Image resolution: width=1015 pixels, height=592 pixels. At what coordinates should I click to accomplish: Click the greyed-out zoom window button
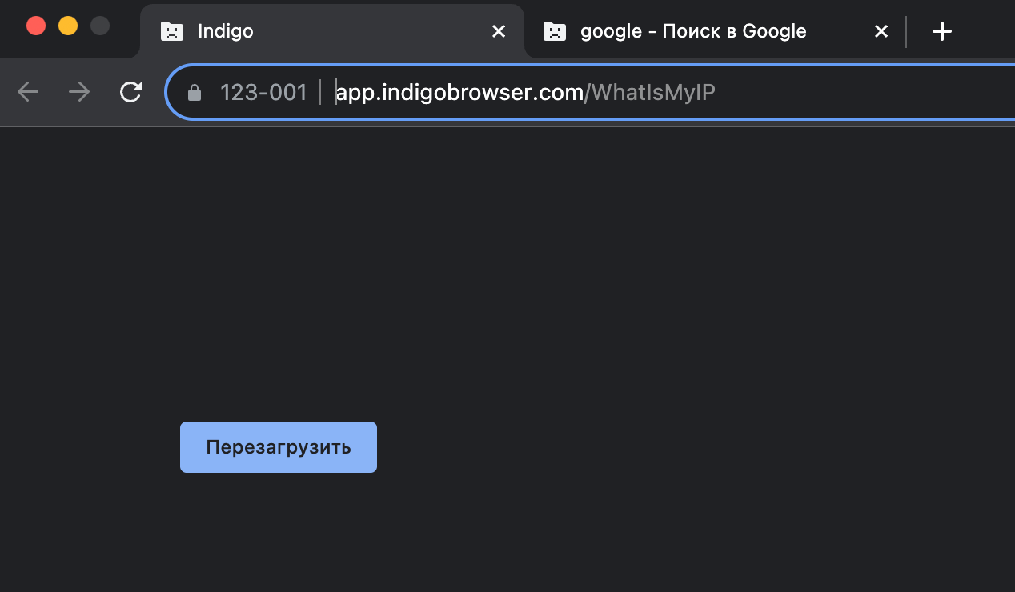(x=100, y=26)
